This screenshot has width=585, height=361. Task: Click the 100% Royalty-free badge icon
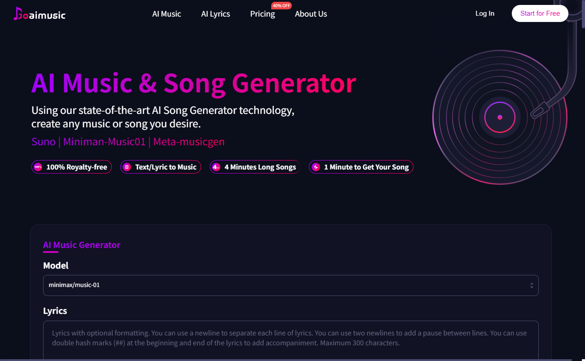[38, 167]
